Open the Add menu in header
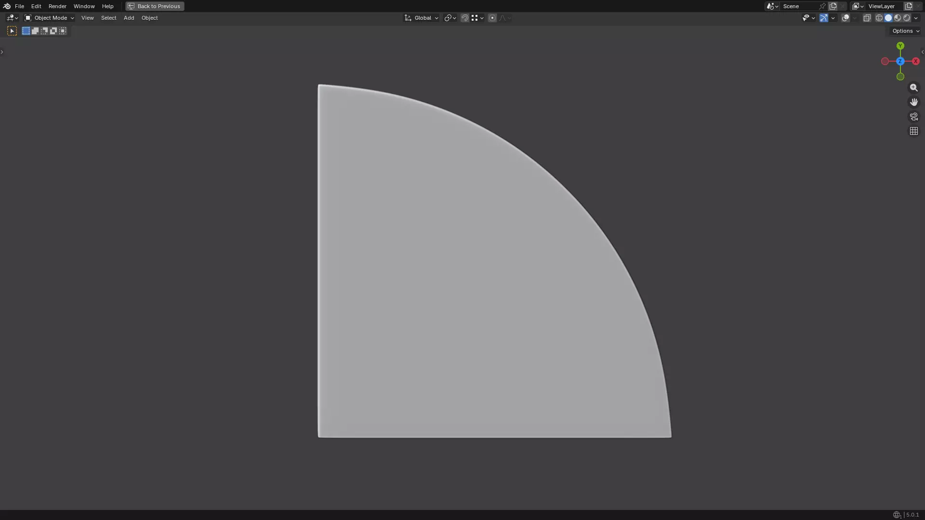The width and height of the screenshot is (925, 520). (129, 18)
